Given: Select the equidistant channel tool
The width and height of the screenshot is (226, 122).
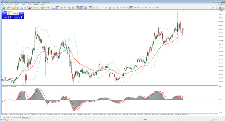Looking at the screenshot, I should coord(110,8).
